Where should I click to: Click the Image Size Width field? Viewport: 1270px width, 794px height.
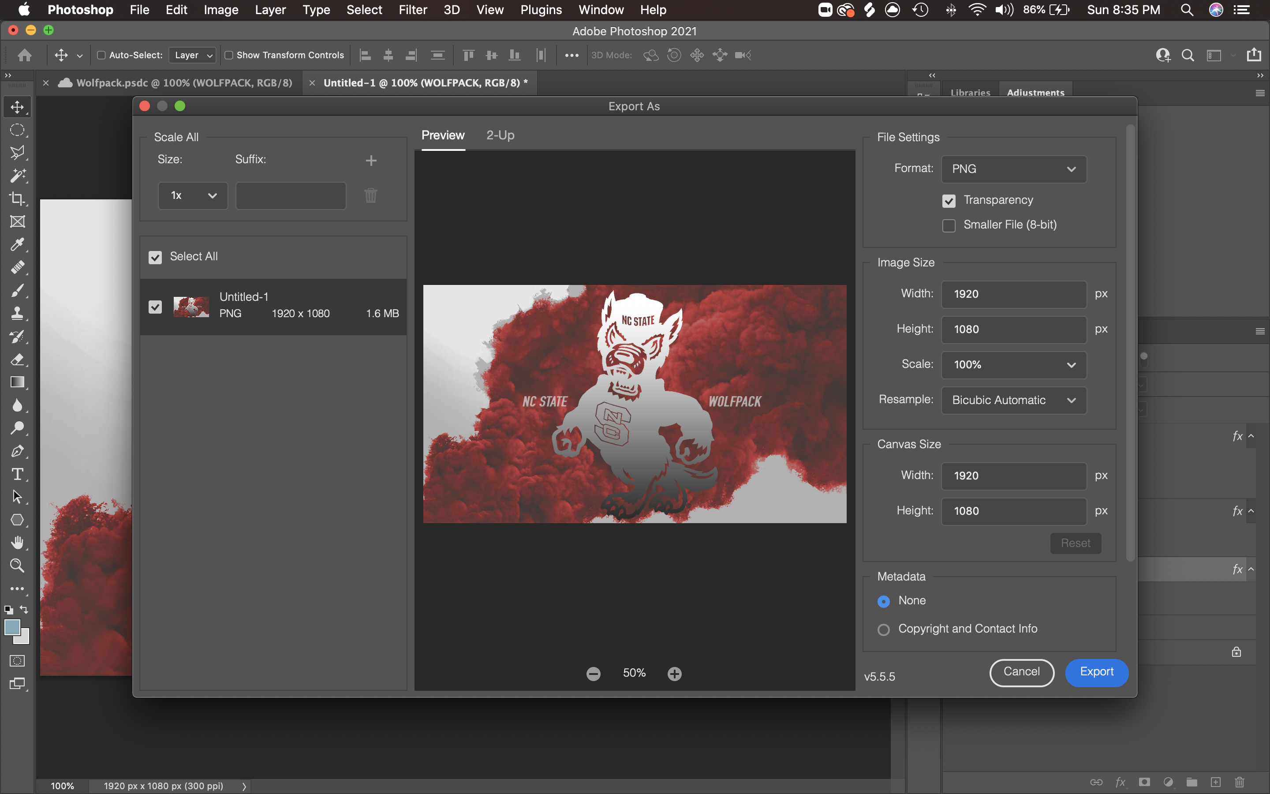click(x=1014, y=294)
